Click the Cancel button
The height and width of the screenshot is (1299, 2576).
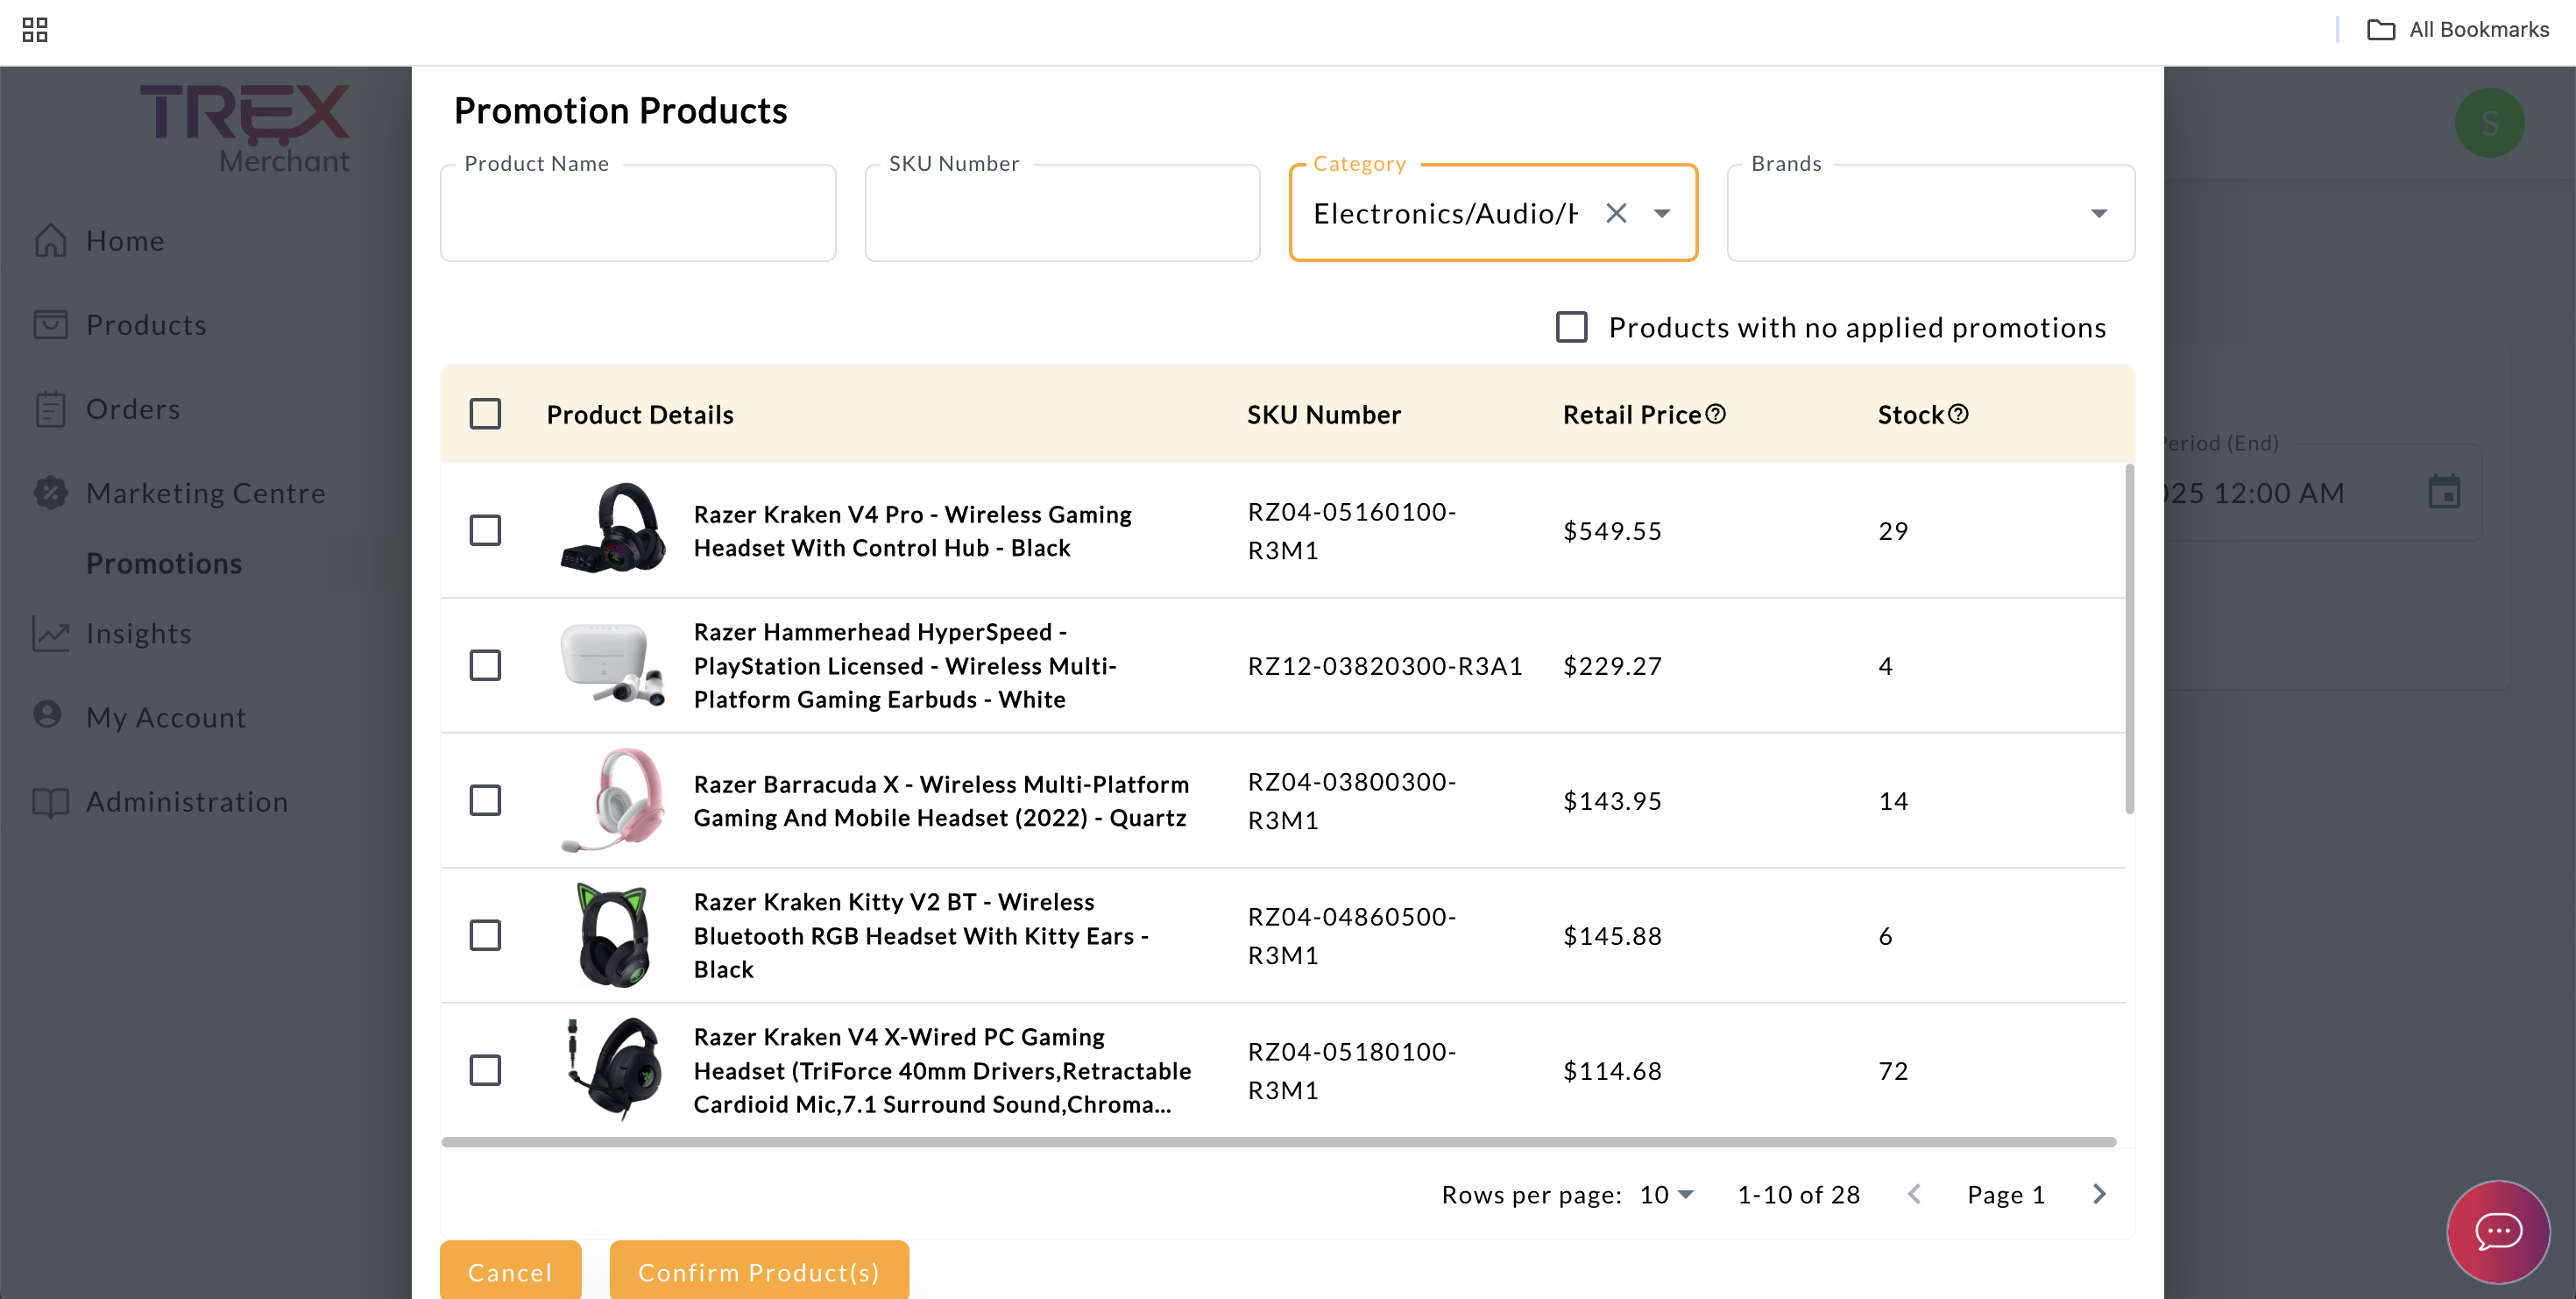[510, 1270]
